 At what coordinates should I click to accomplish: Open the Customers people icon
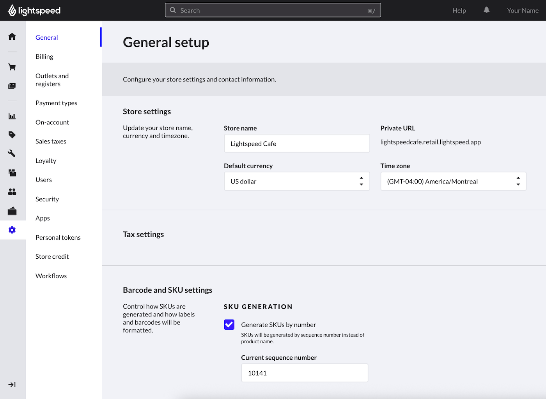[x=12, y=191]
